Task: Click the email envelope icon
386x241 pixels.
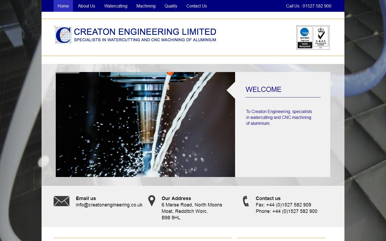Action: tap(61, 201)
